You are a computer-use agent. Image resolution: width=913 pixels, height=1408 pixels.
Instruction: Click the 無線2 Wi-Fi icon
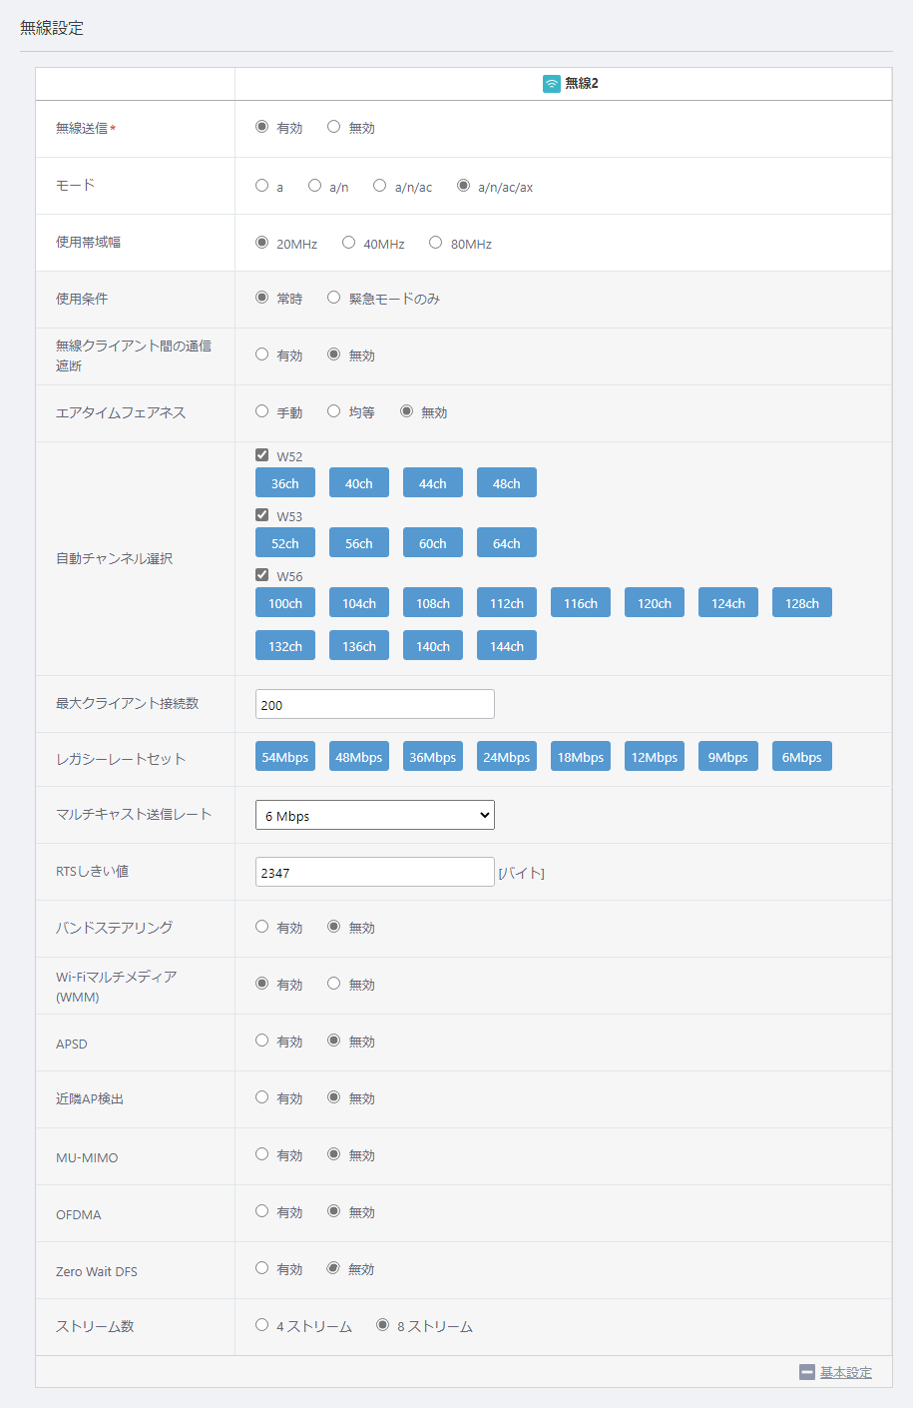[x=551, y=84]
